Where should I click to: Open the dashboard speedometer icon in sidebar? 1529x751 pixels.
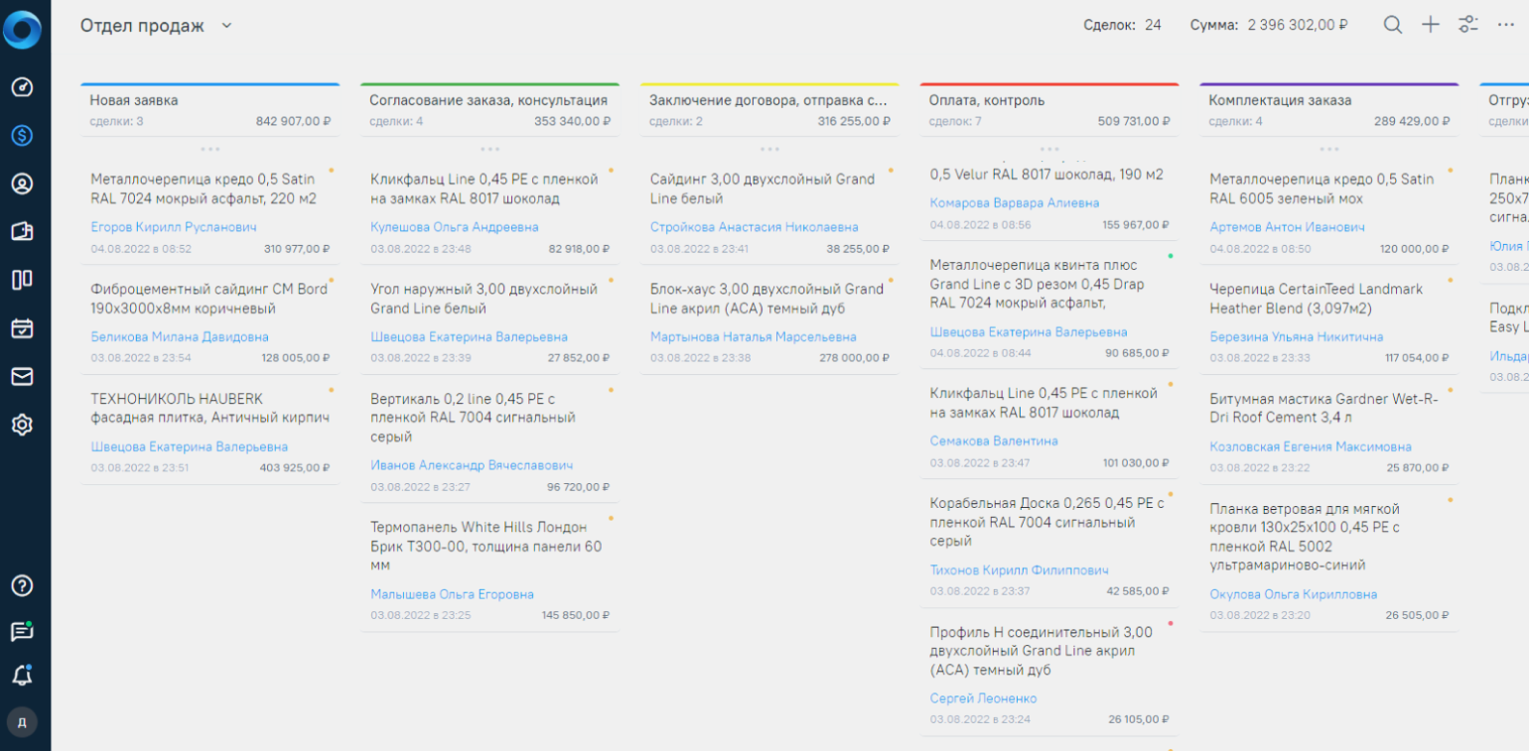click(x=22, y=87)
